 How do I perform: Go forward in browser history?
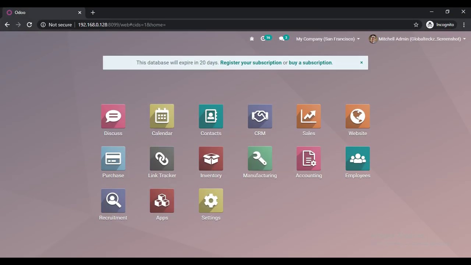point(18,25)
